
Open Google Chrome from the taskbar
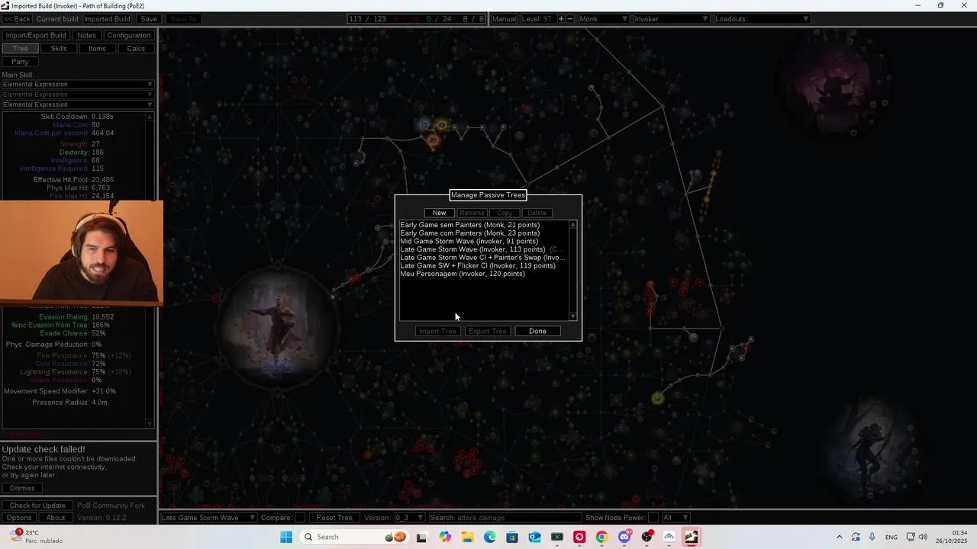[601, 537]
